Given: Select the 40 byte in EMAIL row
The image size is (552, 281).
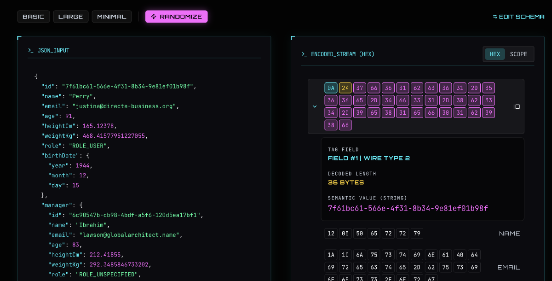Looking at the screenshot, I should (460, 255).
